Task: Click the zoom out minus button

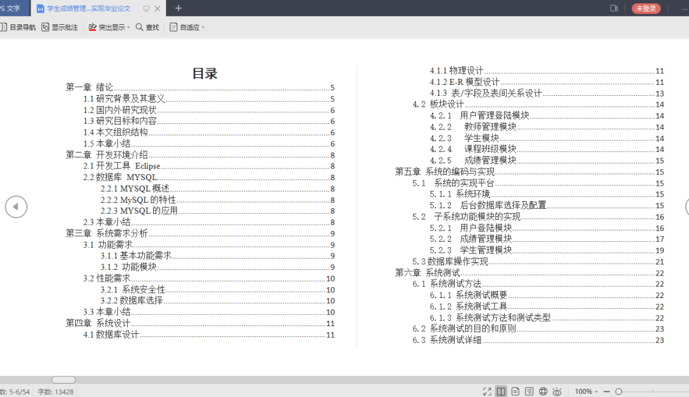Action: coord(607,391)
